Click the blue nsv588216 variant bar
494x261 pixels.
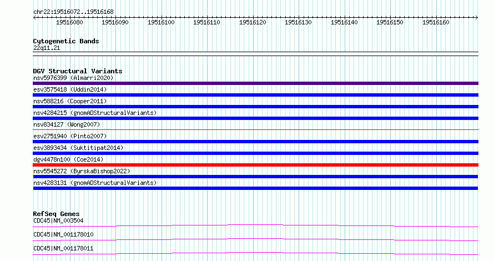coord(255,107)
